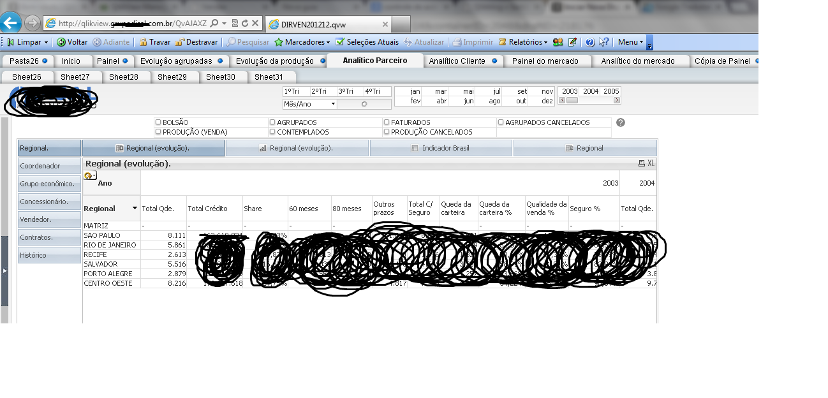This screenshot has width=828, height=398.
Task: Show the Indicador Brasil view button
Action: [x=441, y=148]
